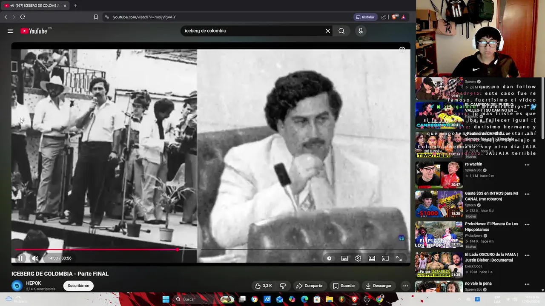Open 'El Planeta De Los Hipopótamos' title

coord(491,227)
